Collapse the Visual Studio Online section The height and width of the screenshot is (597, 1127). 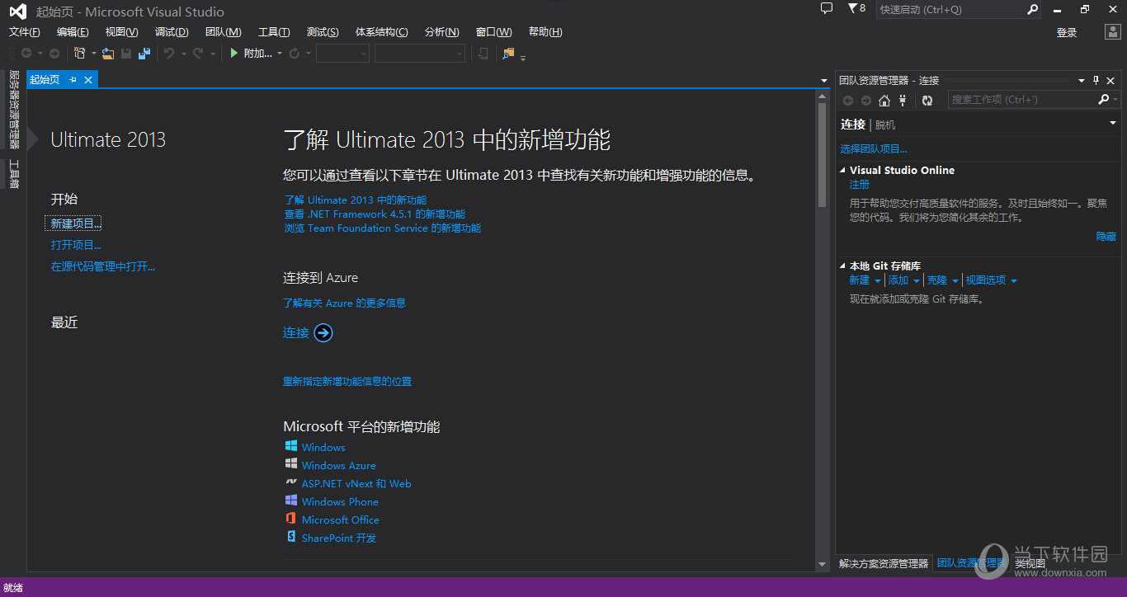click(x=842, y=170)
